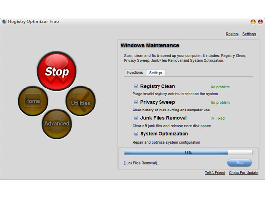Switch to the Settings tab
This screenshot has width=265, height=198.
pos(156,73)
